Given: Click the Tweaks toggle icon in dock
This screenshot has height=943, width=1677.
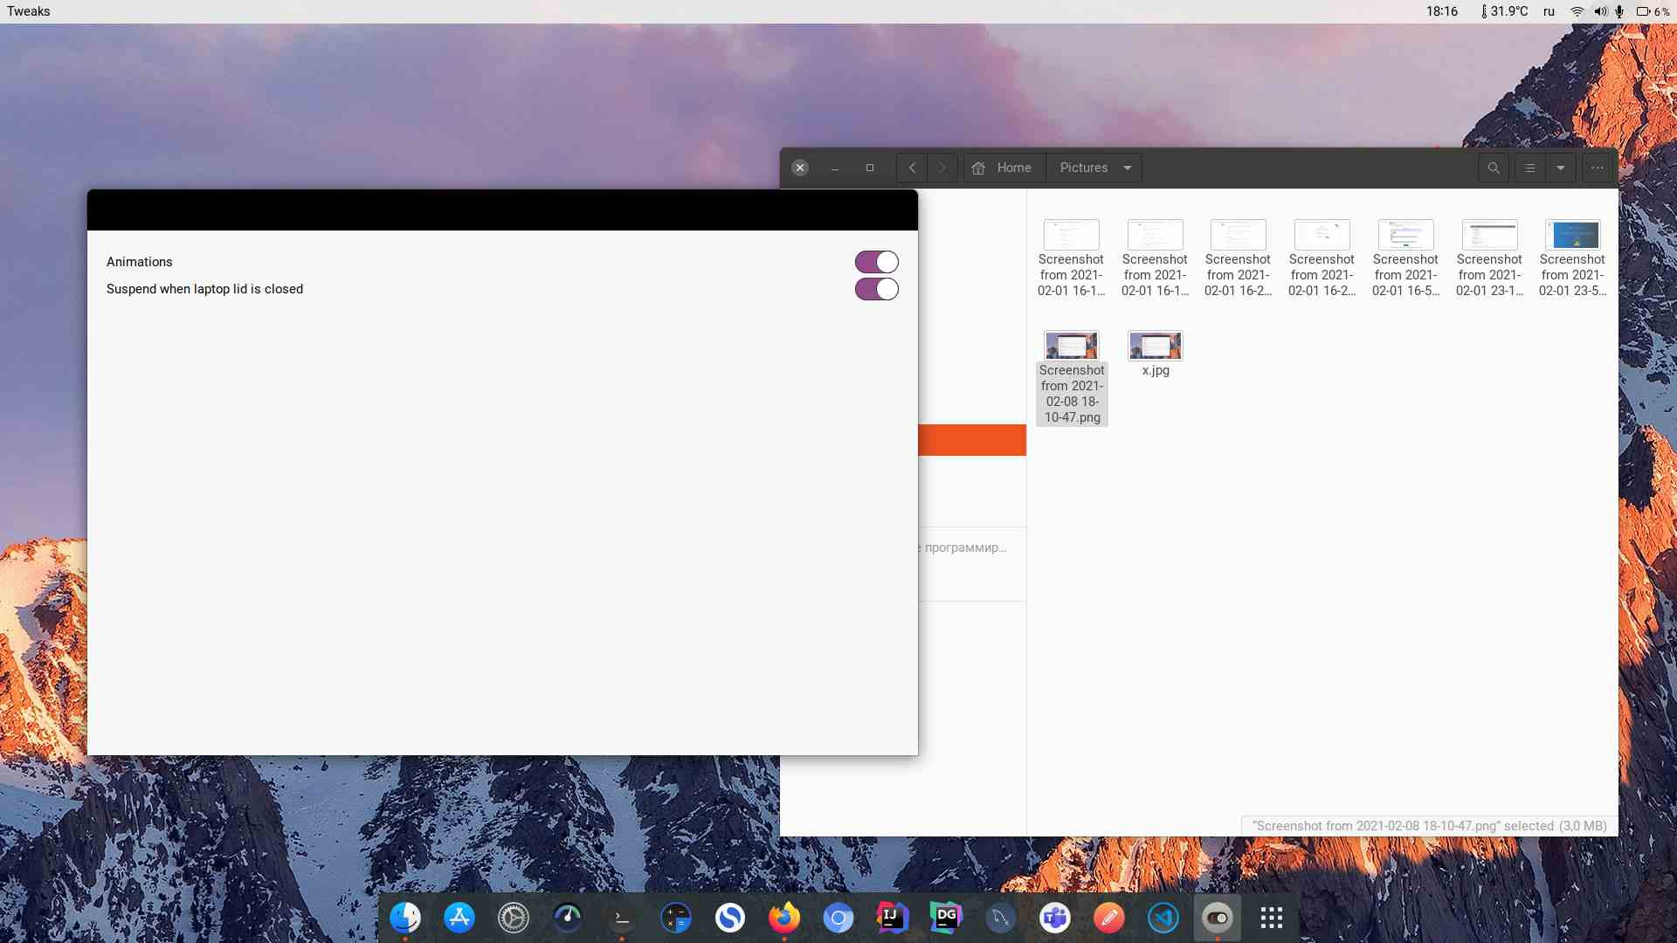Looking at the screenshot, I should click(x=1218, y=918).
